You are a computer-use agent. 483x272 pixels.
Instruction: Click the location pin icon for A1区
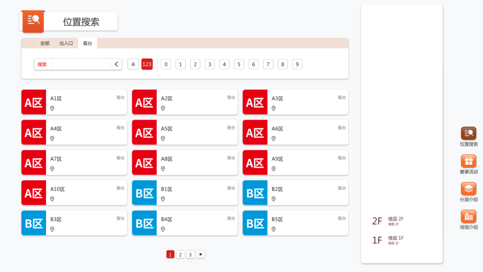coord(52,108)
